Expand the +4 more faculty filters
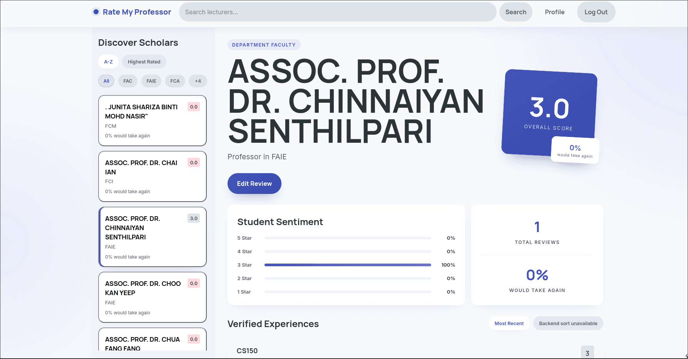 pyautogui.click(x=198, y=81)
